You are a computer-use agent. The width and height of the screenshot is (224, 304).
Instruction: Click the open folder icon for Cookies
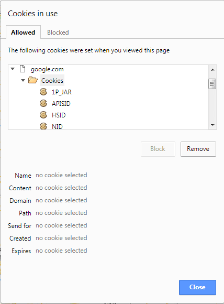(x=33, y=80)
